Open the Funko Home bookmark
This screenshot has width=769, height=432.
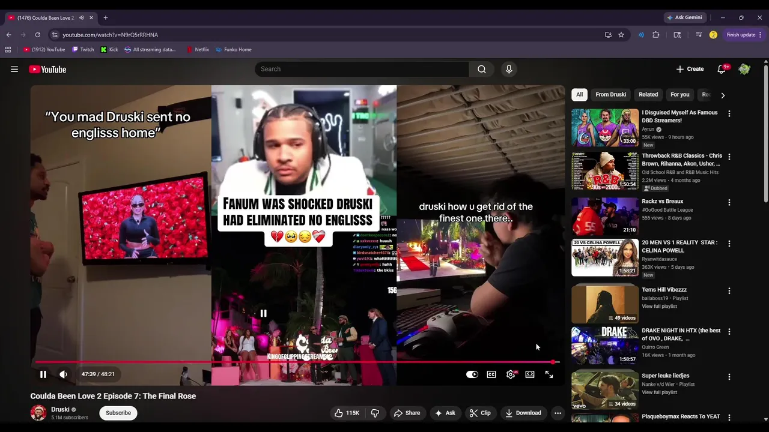pos(234,50)
